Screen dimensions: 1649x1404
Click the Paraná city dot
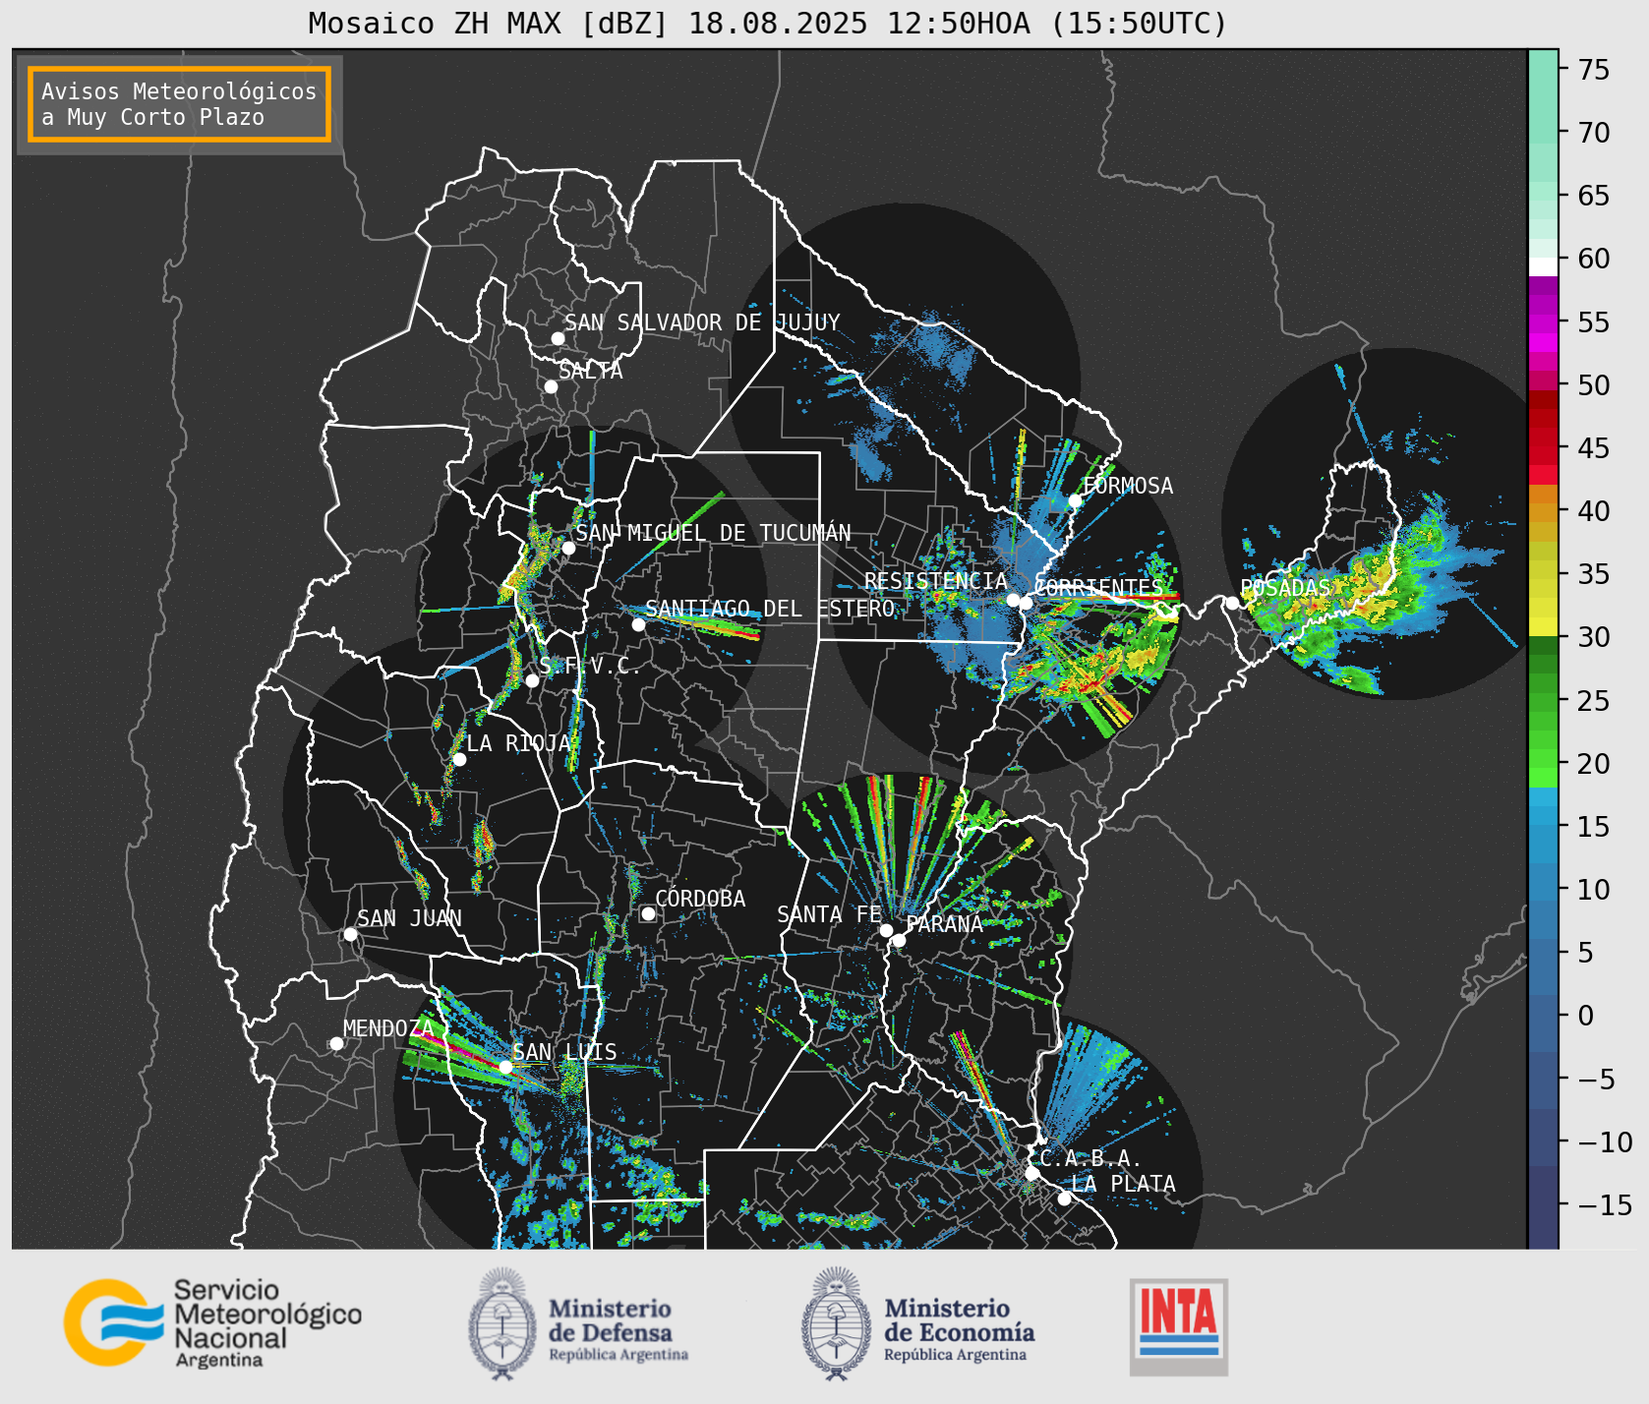(x=899, y=940)
